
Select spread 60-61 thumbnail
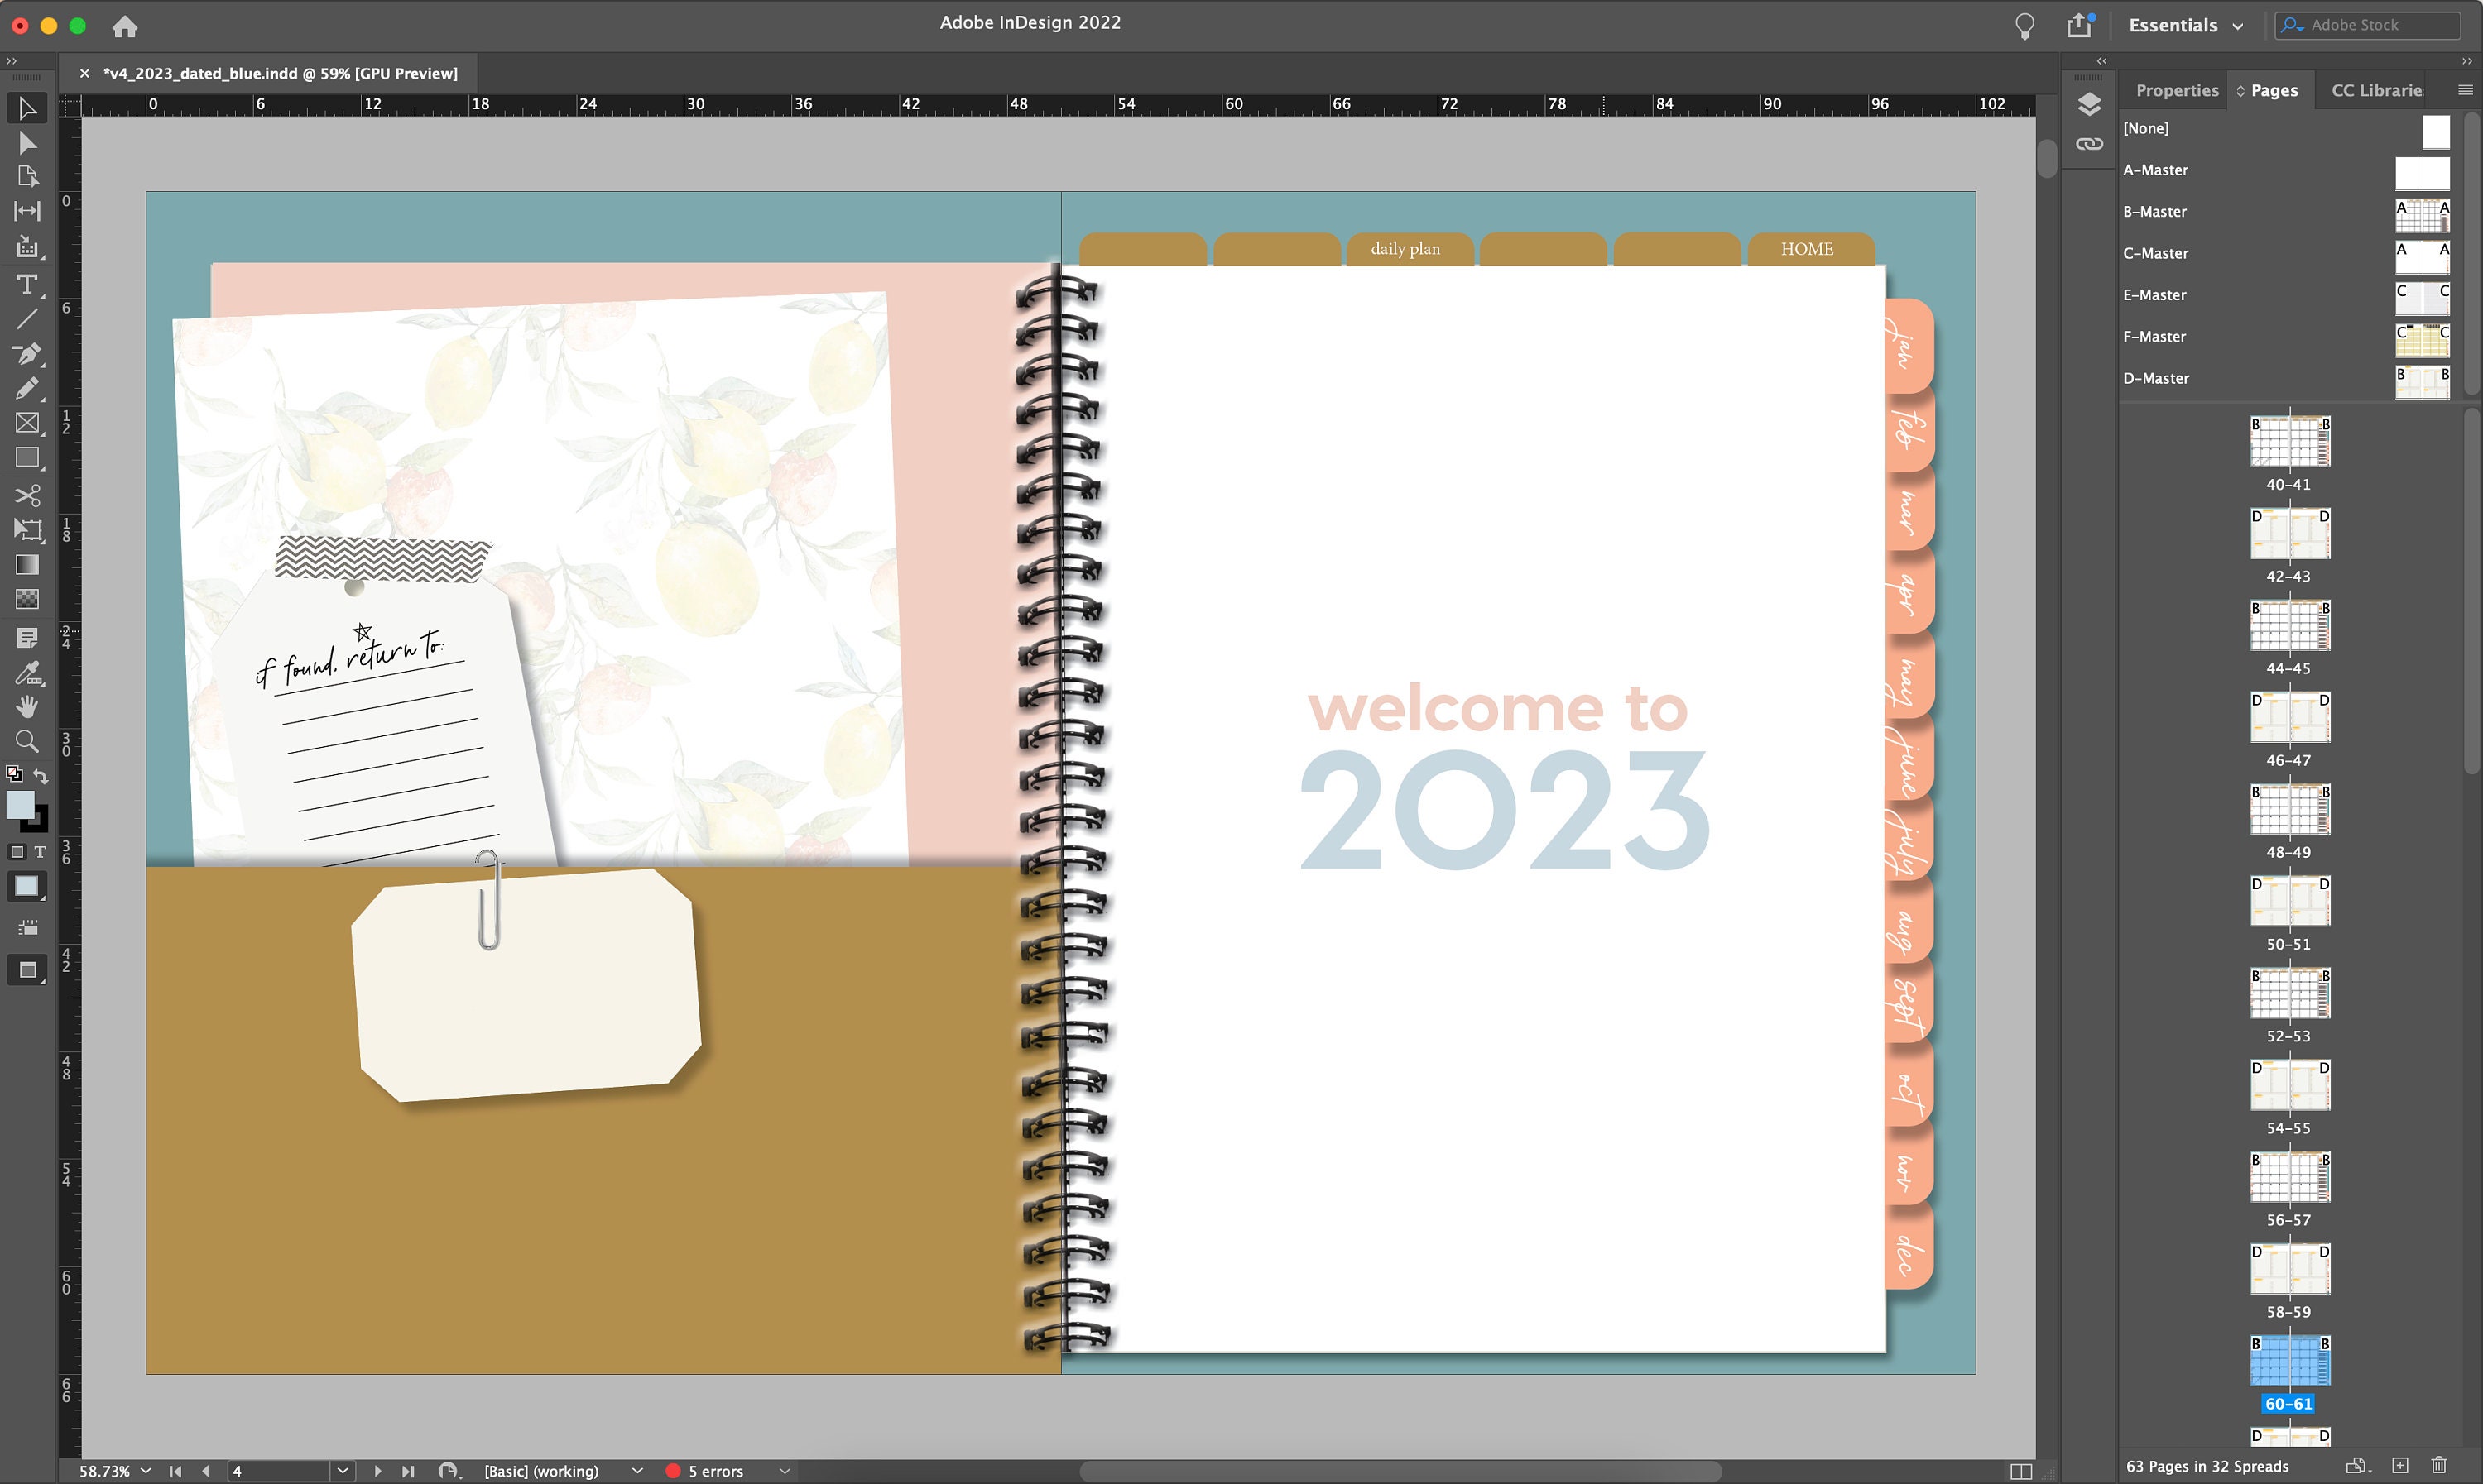(2289, 1362)
